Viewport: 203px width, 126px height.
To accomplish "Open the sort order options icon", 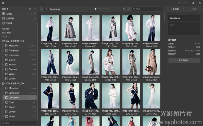I will (x=124, y=9).
